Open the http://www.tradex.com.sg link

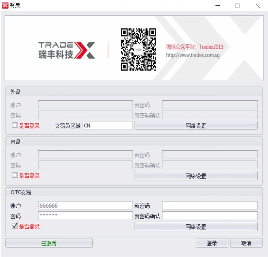193,55
